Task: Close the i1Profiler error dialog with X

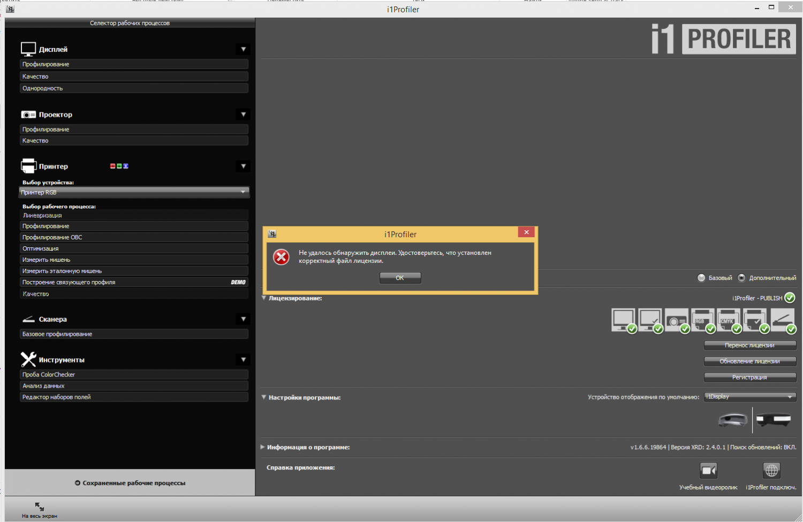Action: point(526,232)
